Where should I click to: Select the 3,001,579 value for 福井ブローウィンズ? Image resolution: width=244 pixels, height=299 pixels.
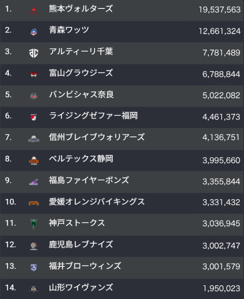point(221,266)
